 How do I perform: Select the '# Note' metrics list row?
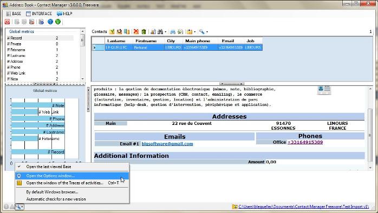click(40, 79)
